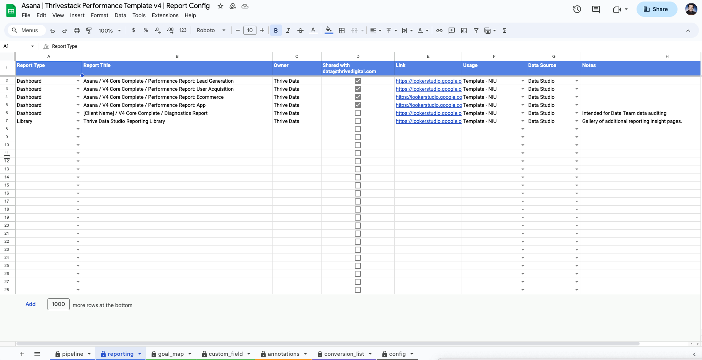Uncheck Shared checkbox for Lead Generation row

tap(358, 81)
